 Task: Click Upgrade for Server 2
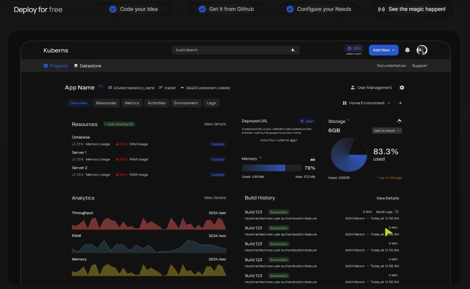pos(217,175)
